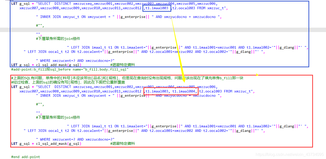This screenshot has height=159, width=326.
Task: Click the second "LEFT JOIN imaal_t t1" line
Action: click(x=188, y=126)
